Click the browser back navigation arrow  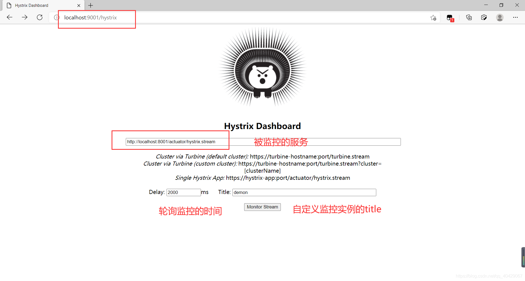[10, 17]
